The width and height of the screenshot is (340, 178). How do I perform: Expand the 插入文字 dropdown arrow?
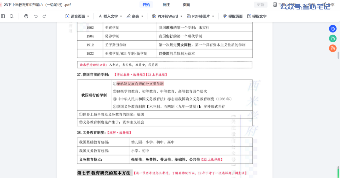click(x=121, y=16)
